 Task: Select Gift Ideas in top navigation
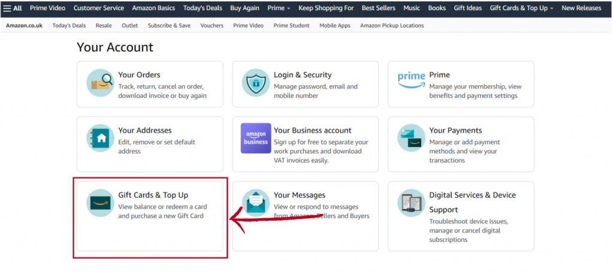pos(468,8)
